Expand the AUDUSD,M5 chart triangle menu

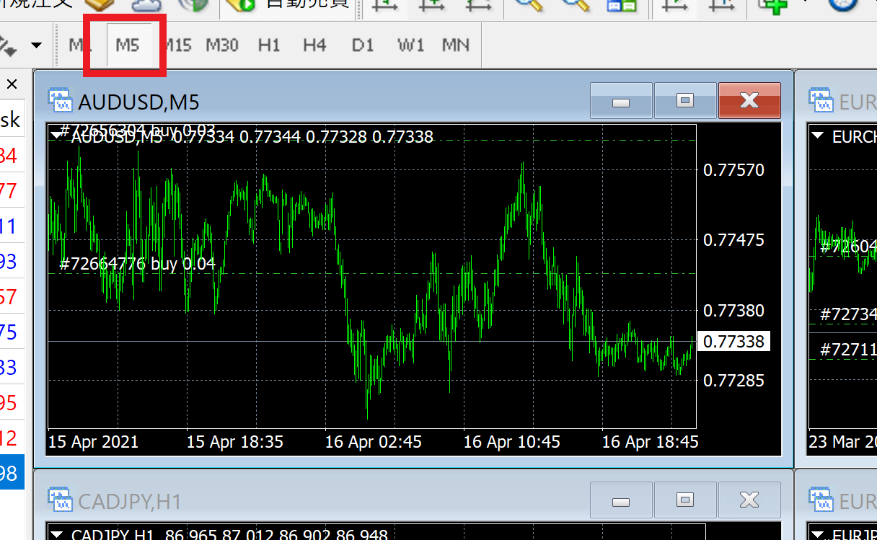(56, 134)
